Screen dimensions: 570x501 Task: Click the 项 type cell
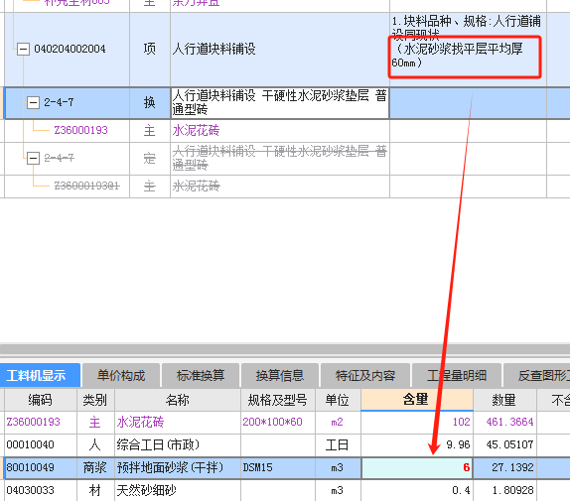(149, 50)
